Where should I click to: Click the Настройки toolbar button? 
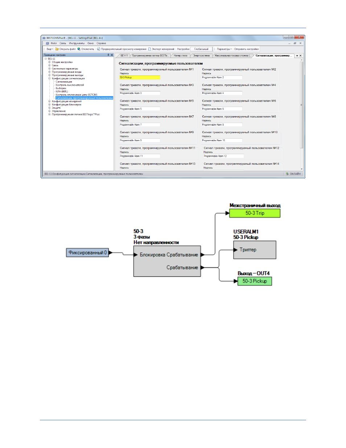point(183,49)
